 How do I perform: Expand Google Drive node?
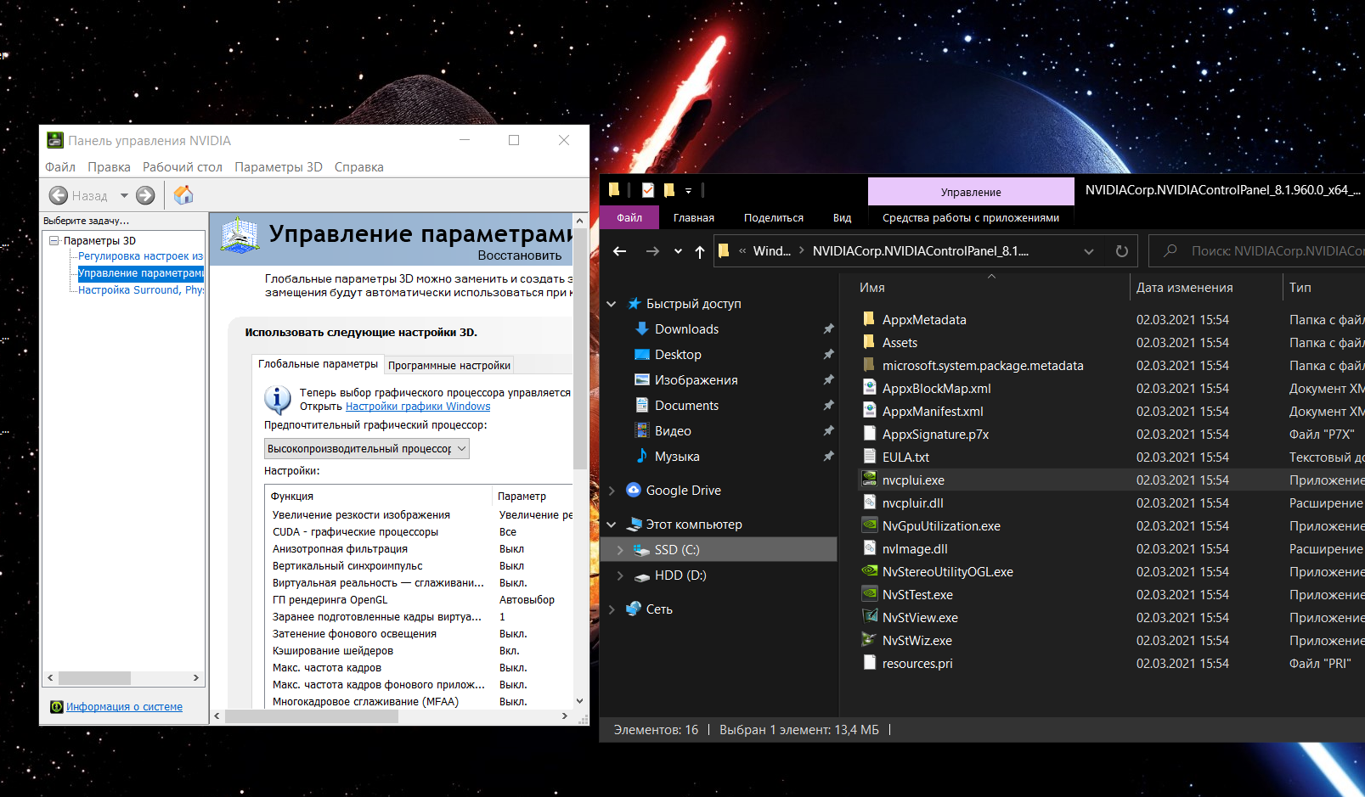click(x=612, y=491)
